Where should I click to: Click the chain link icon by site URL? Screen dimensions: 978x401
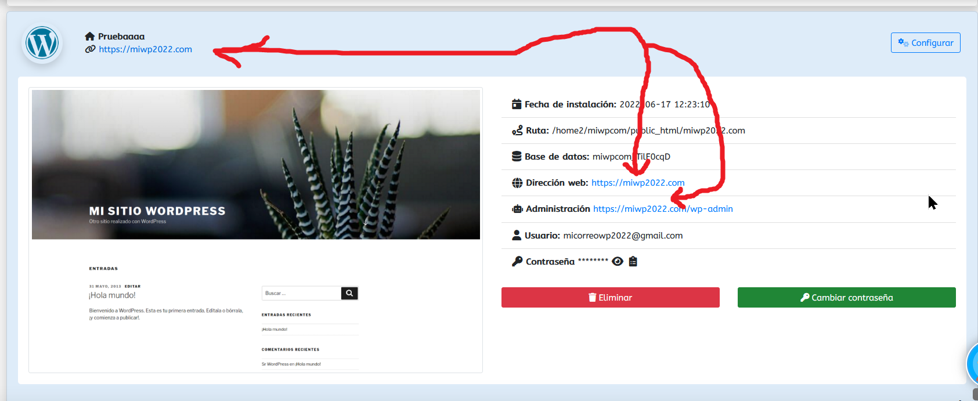(x=90, y=49)
